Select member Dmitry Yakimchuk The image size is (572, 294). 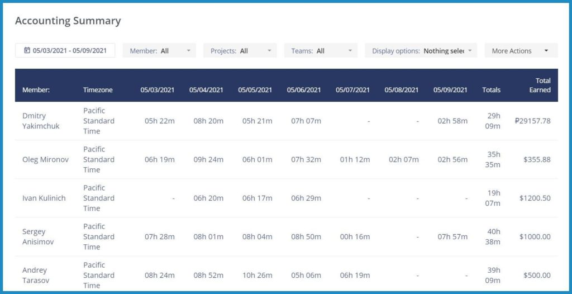40,121
